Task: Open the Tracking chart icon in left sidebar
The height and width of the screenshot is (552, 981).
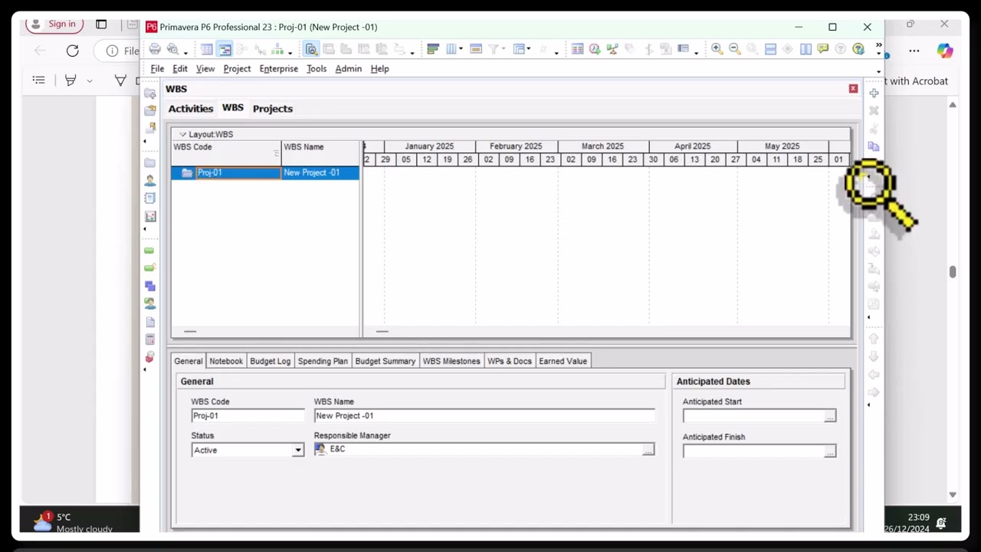Action: (149, 216)
